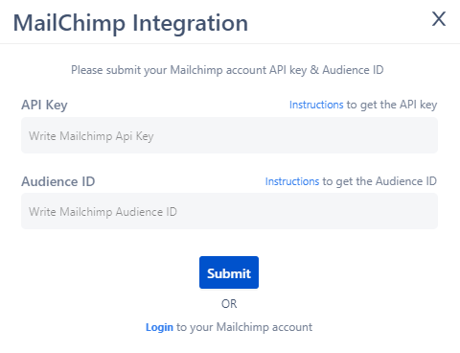Focus the Mailchimp Api Key input field
Viewport: 460px width, 353px height.
[229, 135]
